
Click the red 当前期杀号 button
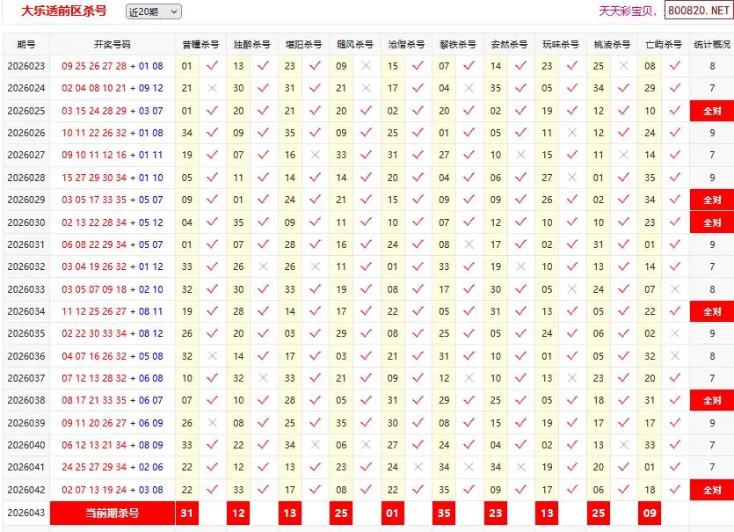112,513
